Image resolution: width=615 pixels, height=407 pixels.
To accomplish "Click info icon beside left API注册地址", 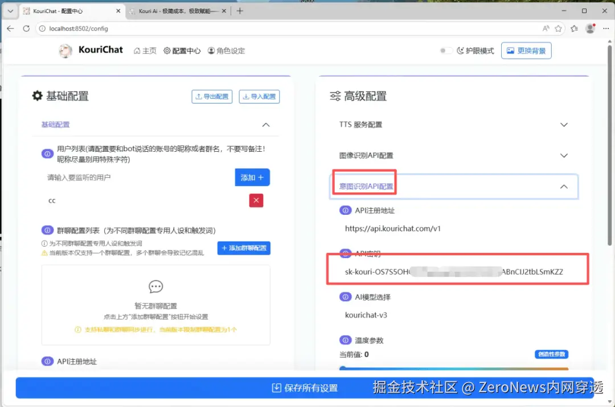I will tap(47, 361).
